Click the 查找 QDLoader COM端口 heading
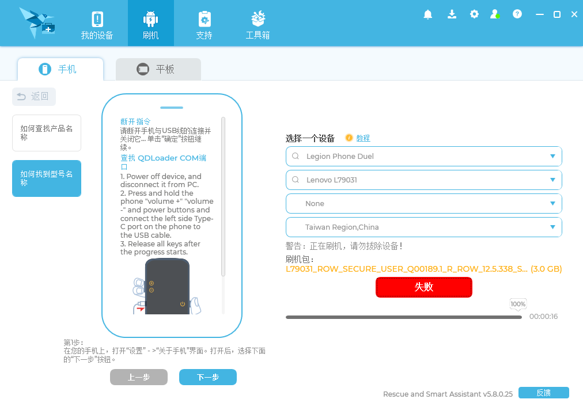The height and width of the screenshot is (403, 583). point(163,162)
